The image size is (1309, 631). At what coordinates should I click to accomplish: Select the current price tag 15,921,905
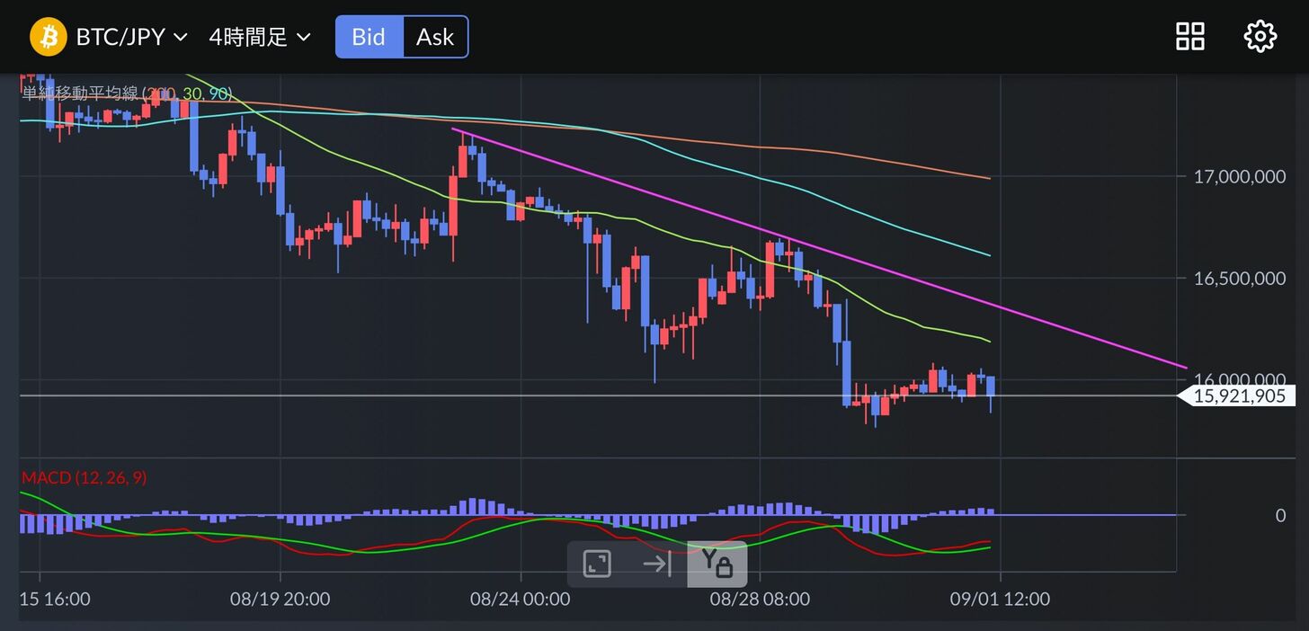(1238, 395)
